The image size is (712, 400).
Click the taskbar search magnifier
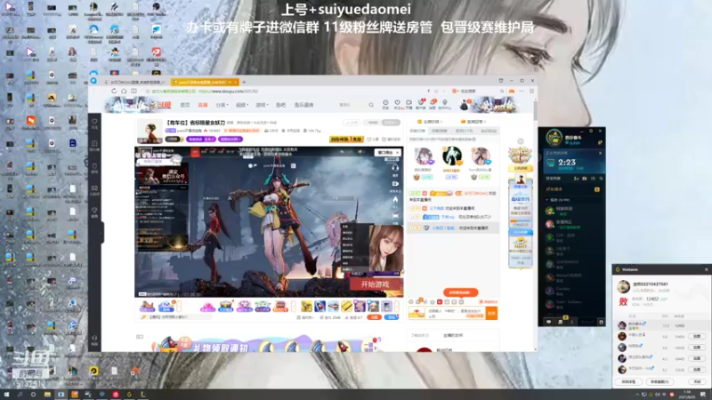coord(20,395)
